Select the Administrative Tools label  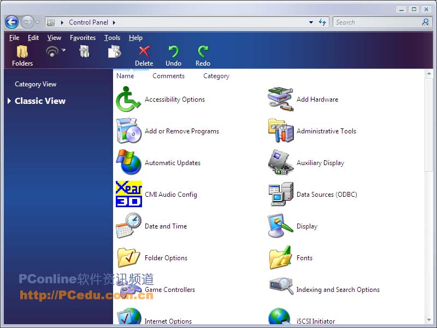326,131
